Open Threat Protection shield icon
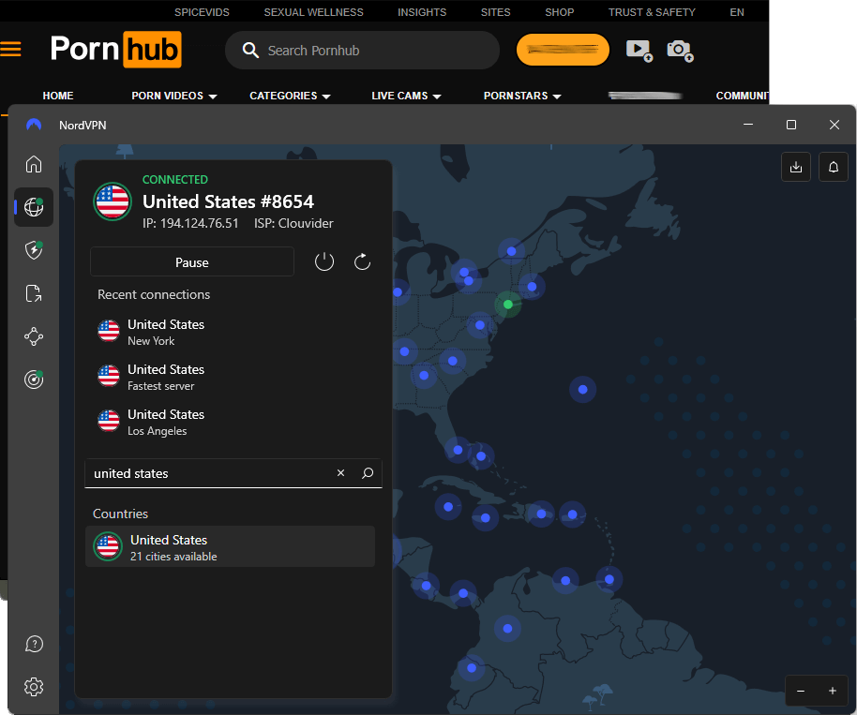 click(x=34, y=250)
